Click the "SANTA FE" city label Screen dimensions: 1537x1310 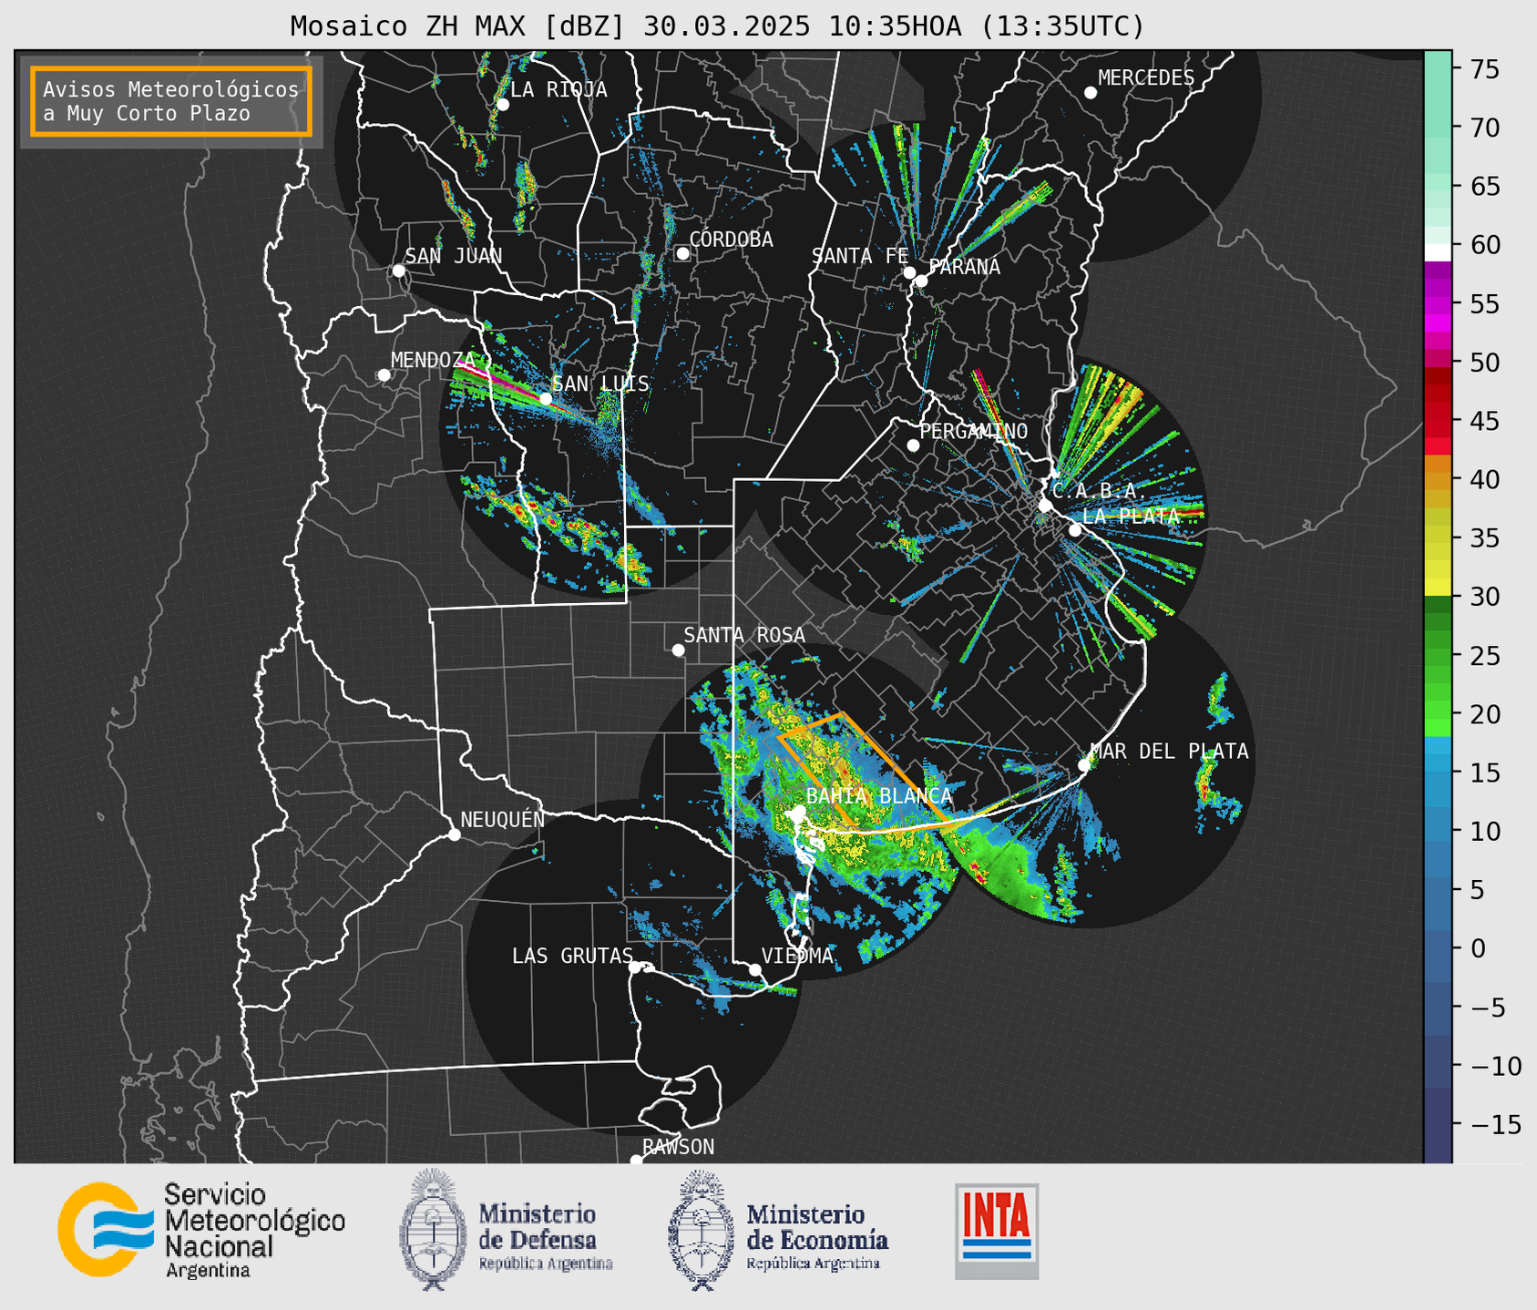point(860,256)
